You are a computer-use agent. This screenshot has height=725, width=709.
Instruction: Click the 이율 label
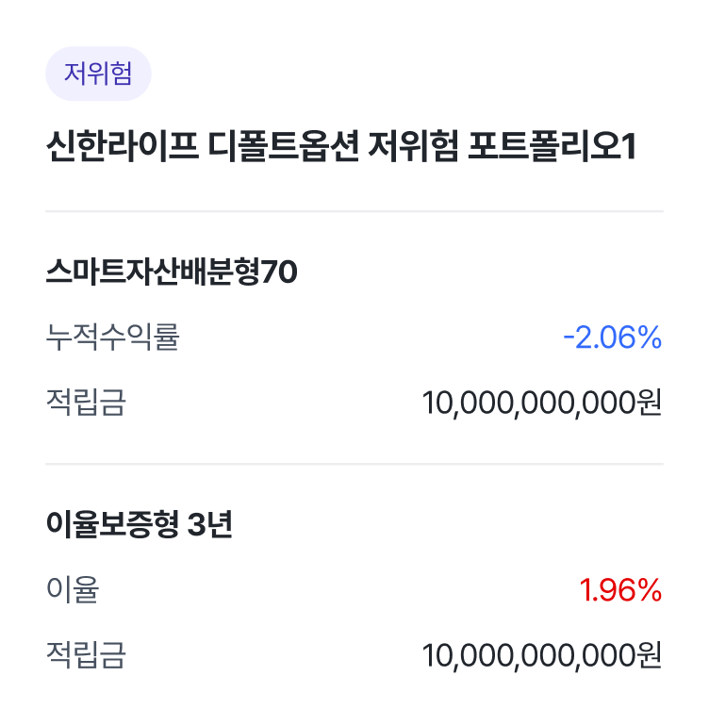tap(73, 589)
